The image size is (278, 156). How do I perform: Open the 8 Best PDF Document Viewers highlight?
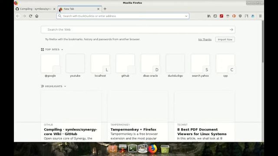(x=205, y=116)
